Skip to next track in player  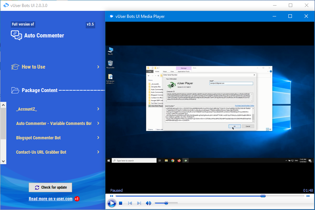[x=139, y=203]
